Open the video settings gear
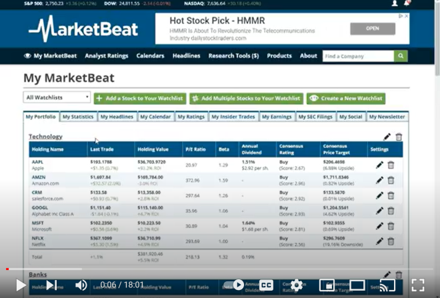Viewport: 440px width, 298px height. tap(296, 285)
